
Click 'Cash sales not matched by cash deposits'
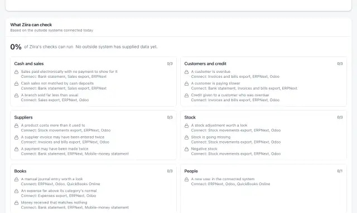57,83
